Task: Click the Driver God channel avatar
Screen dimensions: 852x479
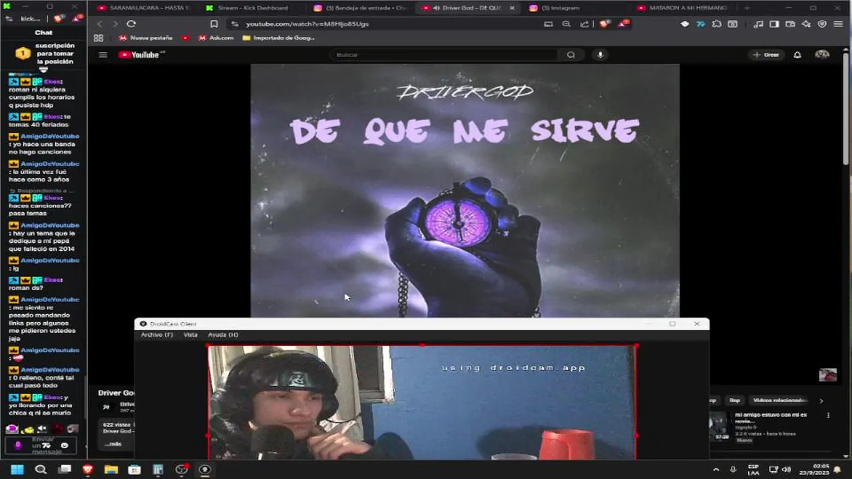Action: click(106, 407)
